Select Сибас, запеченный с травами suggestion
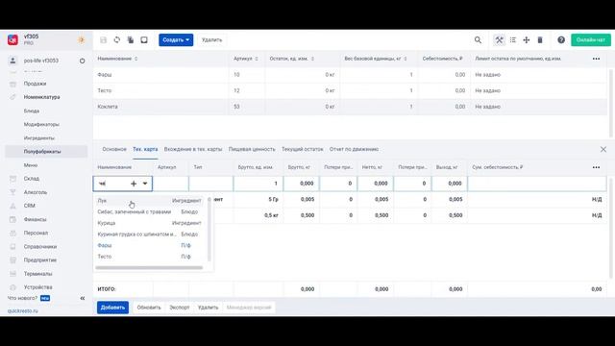 point(149,211)
